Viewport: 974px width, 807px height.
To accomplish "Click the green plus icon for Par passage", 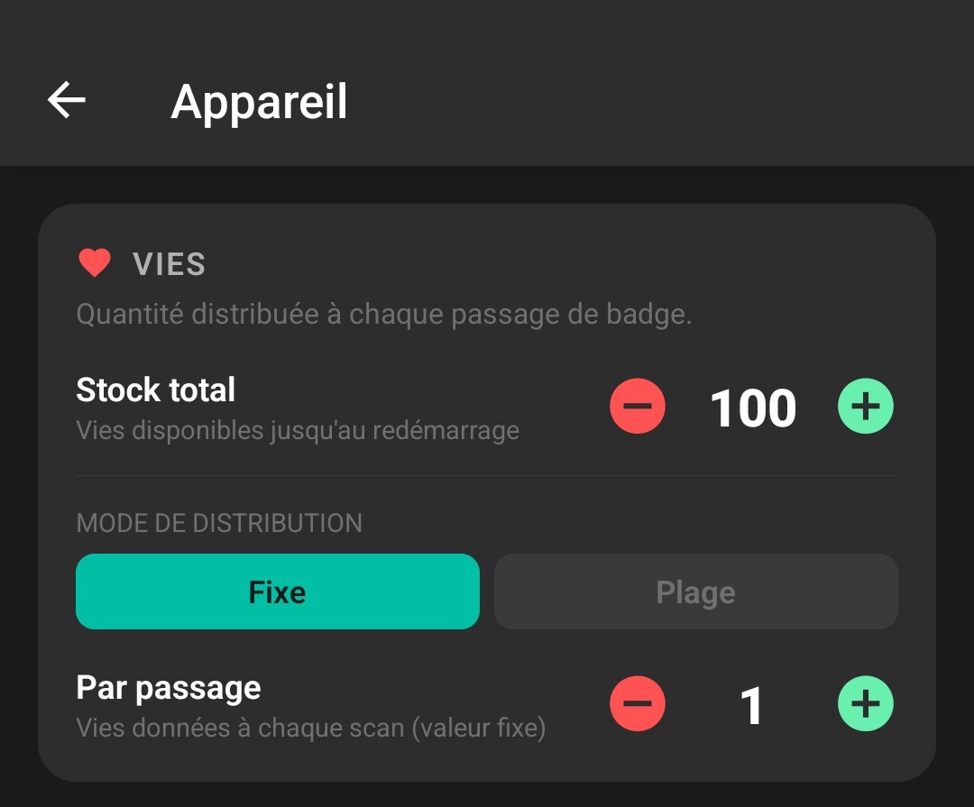I will coord(865,704).
